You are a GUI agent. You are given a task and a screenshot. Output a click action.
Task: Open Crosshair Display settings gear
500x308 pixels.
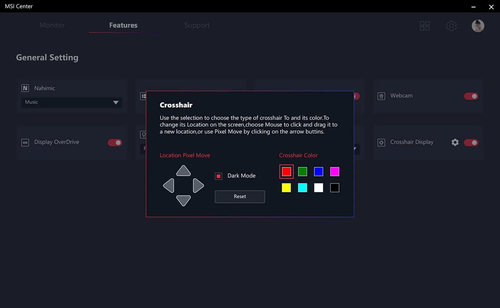[455, 142]
